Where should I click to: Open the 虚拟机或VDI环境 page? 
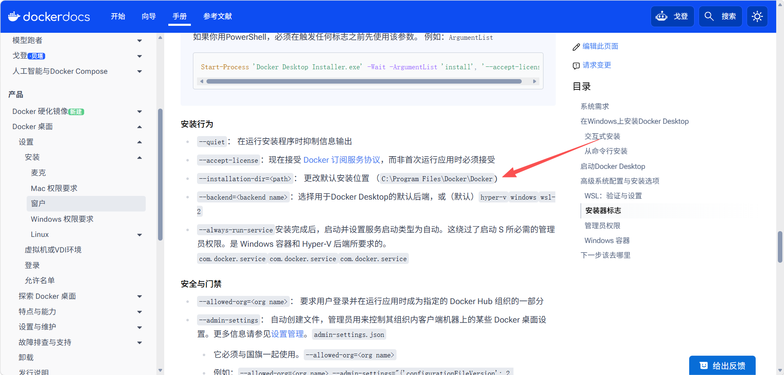[53, 250]
